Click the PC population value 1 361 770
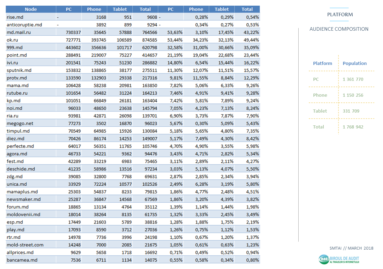The height and width of the screenshot is (269, 383). coord(353,79)
